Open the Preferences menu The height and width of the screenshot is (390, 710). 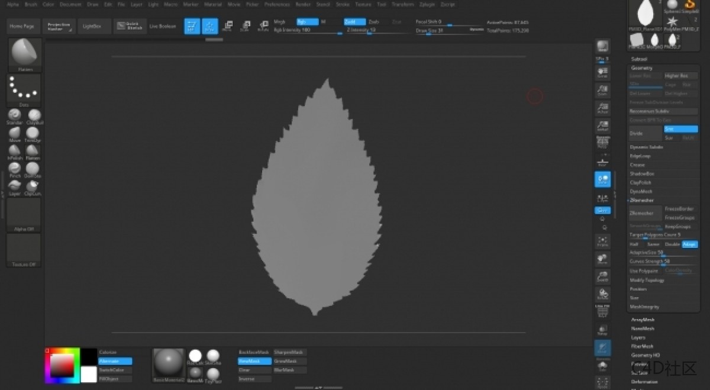pos(277,4)
